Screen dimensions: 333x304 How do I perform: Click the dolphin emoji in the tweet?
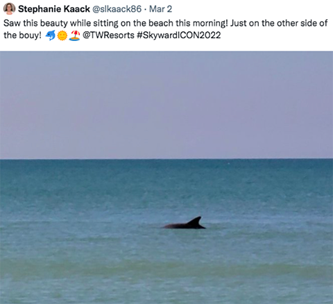click(x=51, y=35)
